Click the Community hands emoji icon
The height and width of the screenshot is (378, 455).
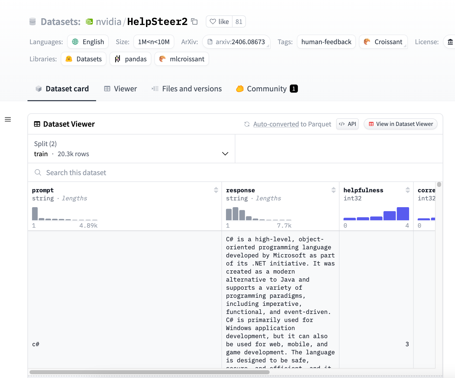[x=240, y=89]
